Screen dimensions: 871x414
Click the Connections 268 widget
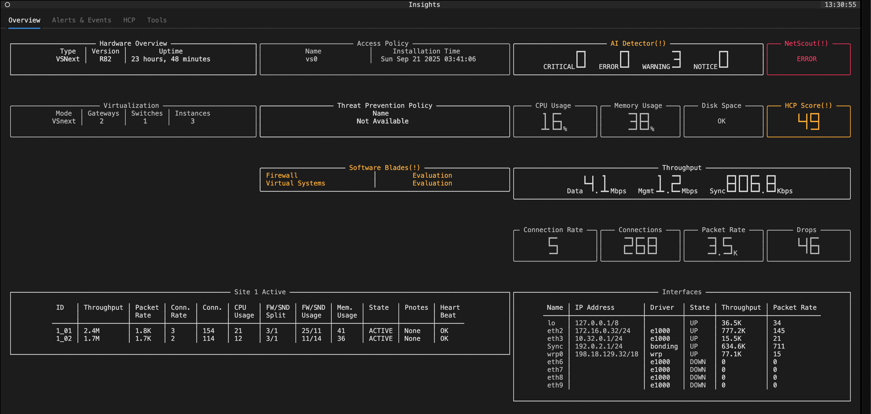click(640, 246)
